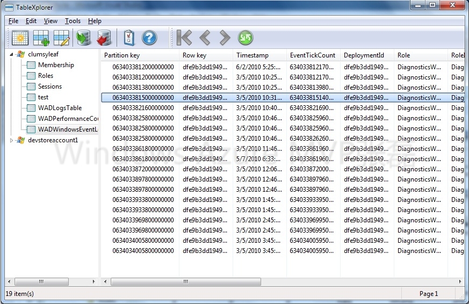Click the new table toolbar icon

20,38
